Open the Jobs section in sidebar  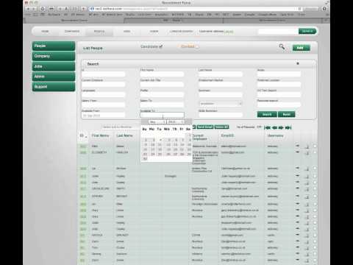coord(54,66)
